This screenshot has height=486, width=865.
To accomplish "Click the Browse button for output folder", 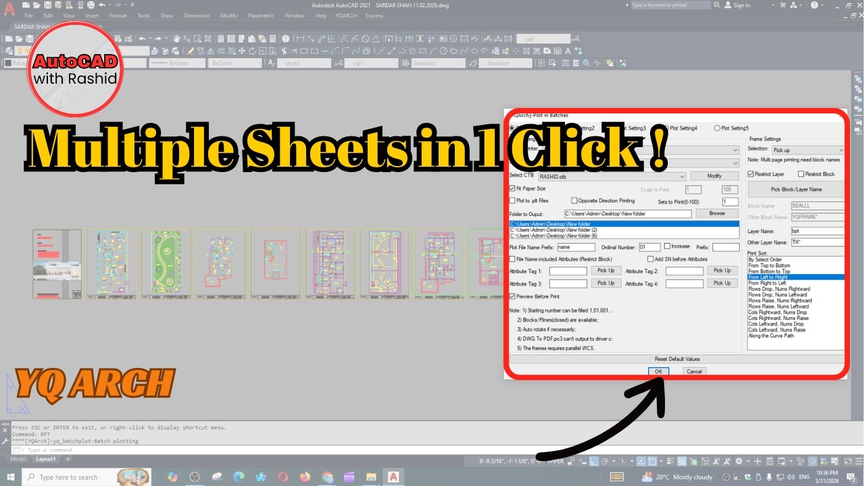I will coord(717,213).
